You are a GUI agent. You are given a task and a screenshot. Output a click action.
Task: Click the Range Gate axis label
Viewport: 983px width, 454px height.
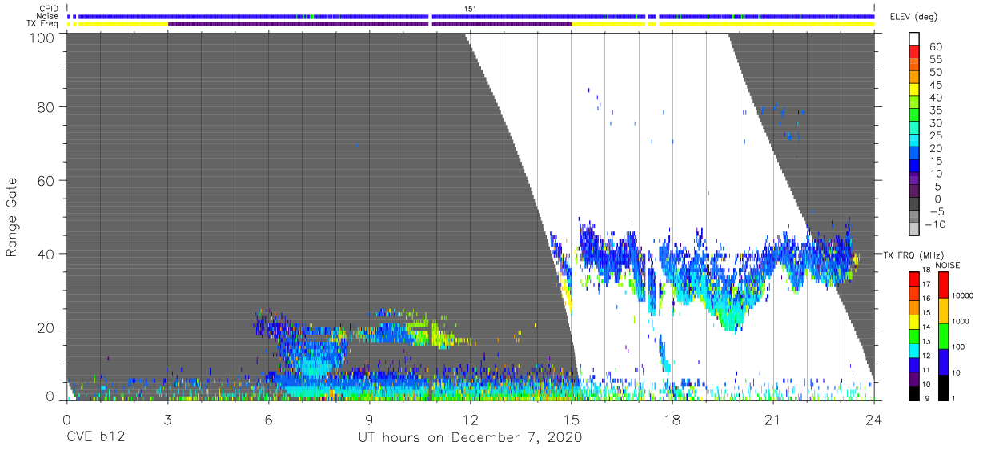(13, 216)
